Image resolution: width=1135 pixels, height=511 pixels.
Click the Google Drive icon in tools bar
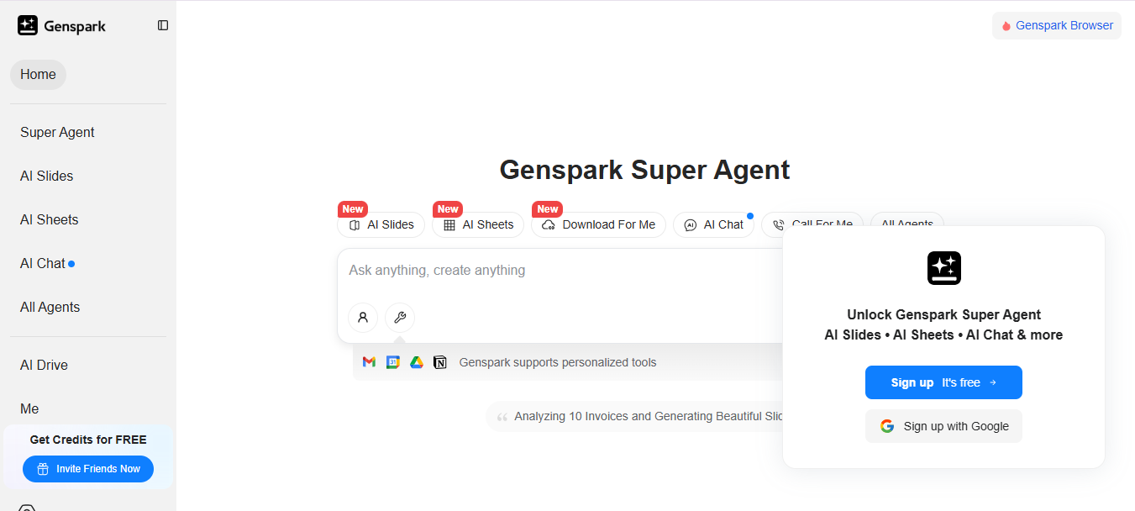pyautogui.click(x=416, y=362)
